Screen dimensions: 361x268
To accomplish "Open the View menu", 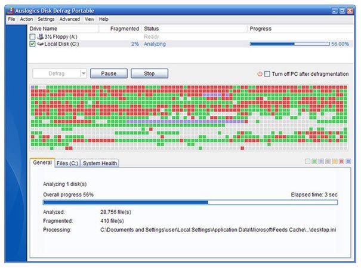I will pos(90,19).
